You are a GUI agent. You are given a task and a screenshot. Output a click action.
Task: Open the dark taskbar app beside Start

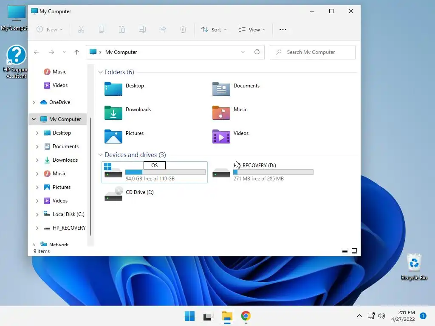207,316
